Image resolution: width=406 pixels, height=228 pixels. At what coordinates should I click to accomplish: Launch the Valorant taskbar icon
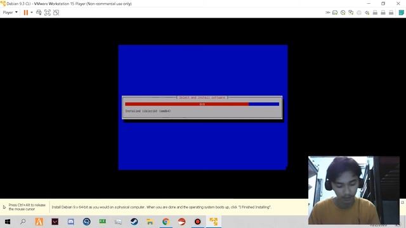click(x=55, y=222)
